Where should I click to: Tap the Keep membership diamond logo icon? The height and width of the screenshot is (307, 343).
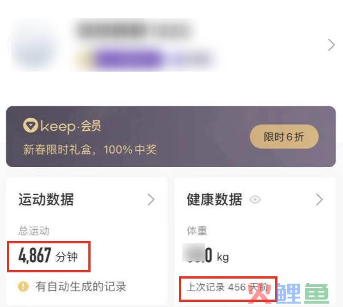click(30, 125)
